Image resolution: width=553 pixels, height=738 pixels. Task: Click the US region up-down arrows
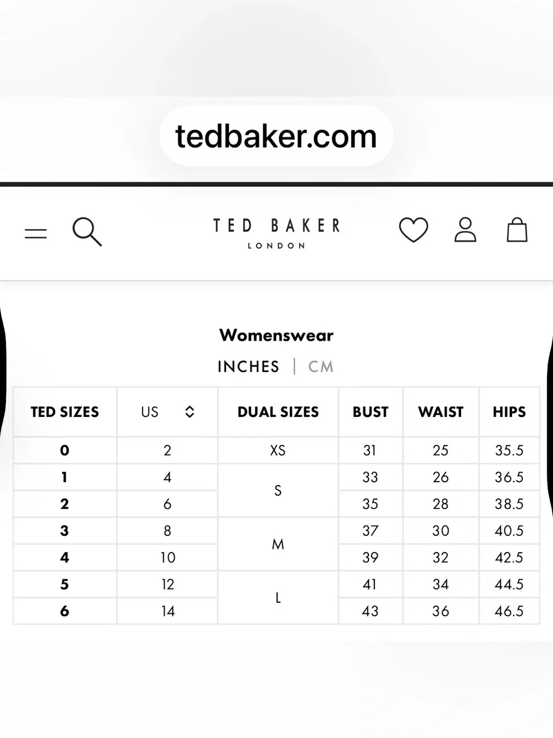coord(190,412)
